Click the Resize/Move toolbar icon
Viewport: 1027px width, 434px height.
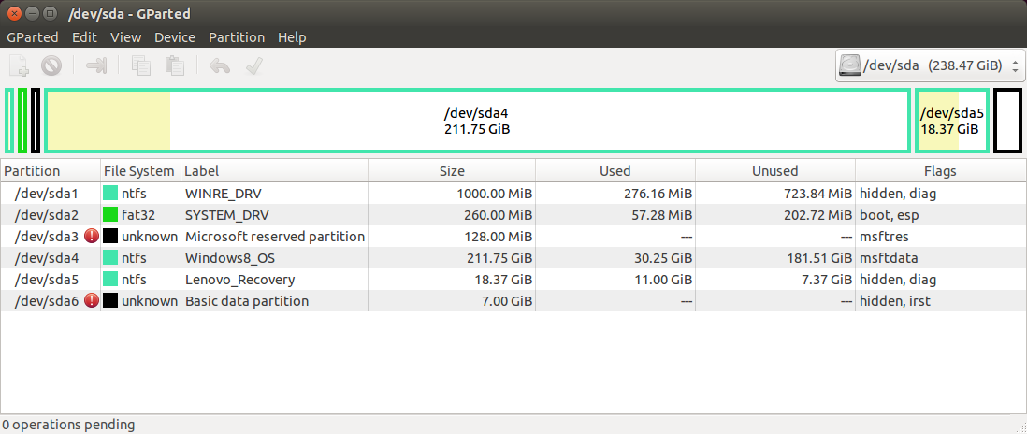(96, 66)
